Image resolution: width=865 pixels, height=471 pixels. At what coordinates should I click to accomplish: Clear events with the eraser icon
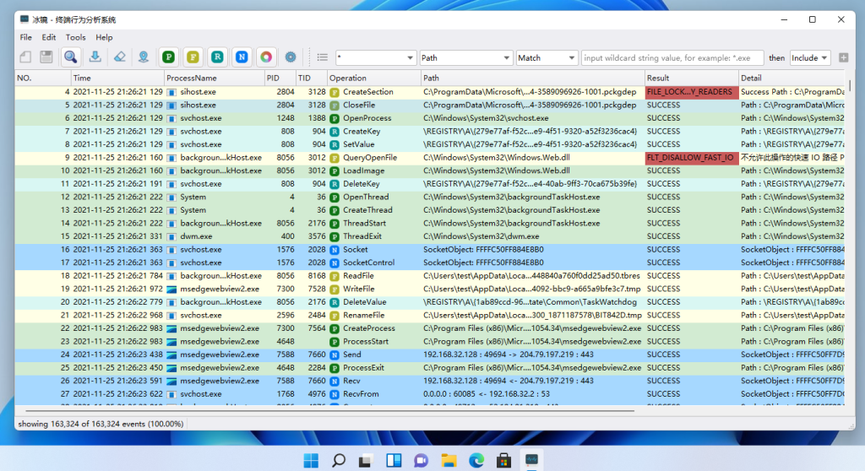119,57
